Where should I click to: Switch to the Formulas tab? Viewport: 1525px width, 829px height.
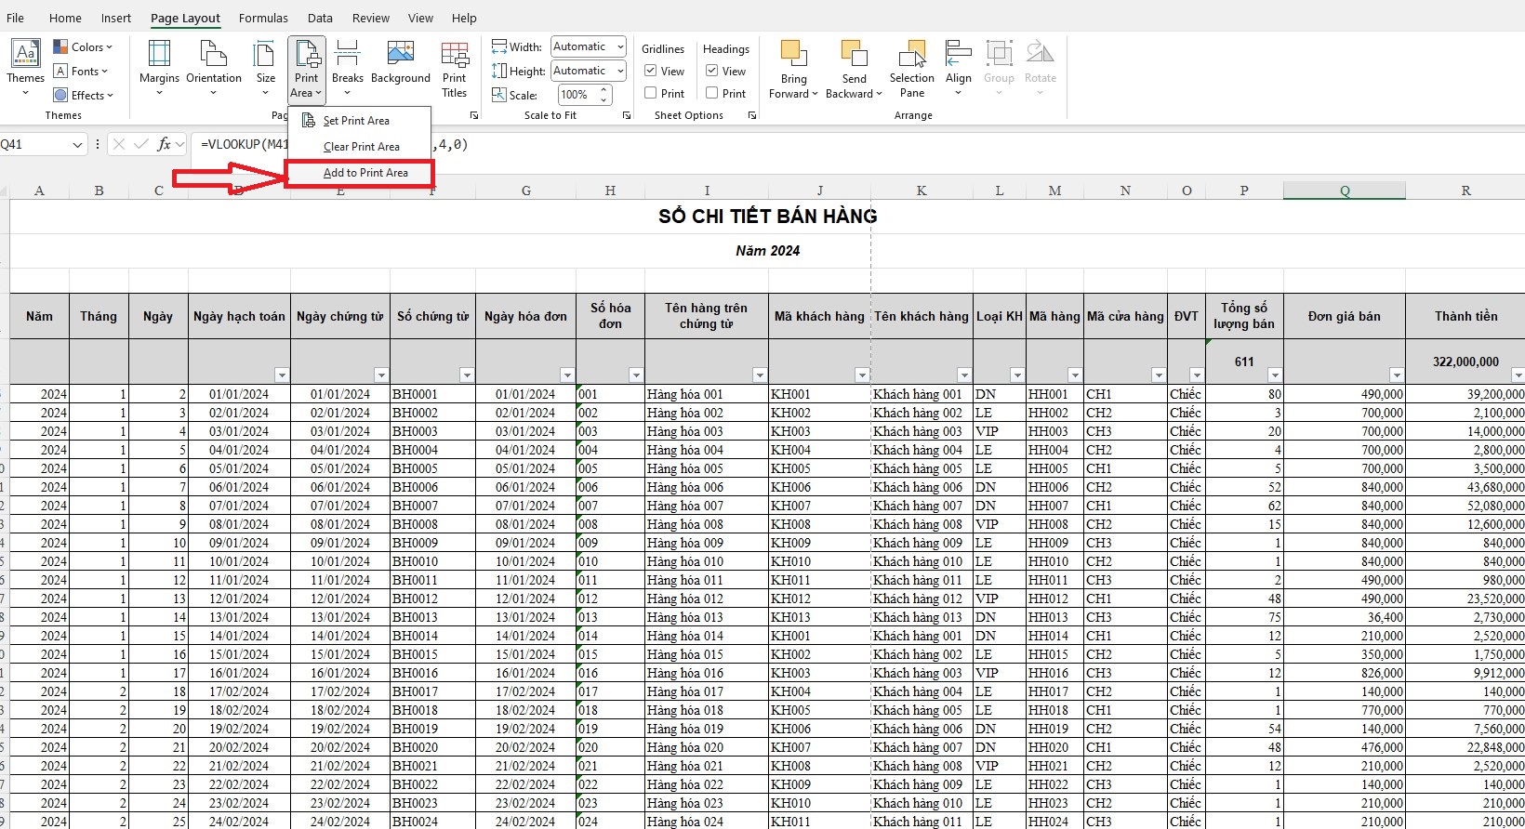263,18
